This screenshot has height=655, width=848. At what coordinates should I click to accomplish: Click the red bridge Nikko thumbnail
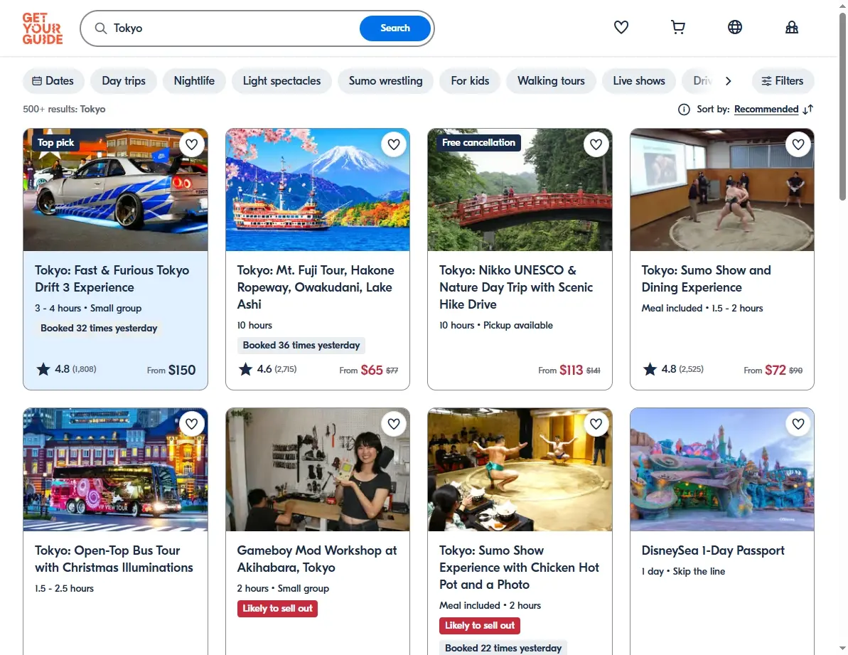point(520,190)
